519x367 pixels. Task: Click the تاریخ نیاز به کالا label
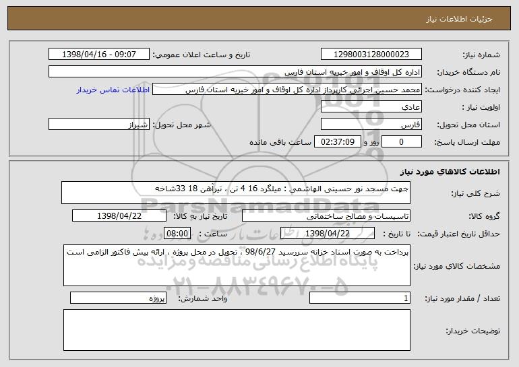tap(200, 216)
